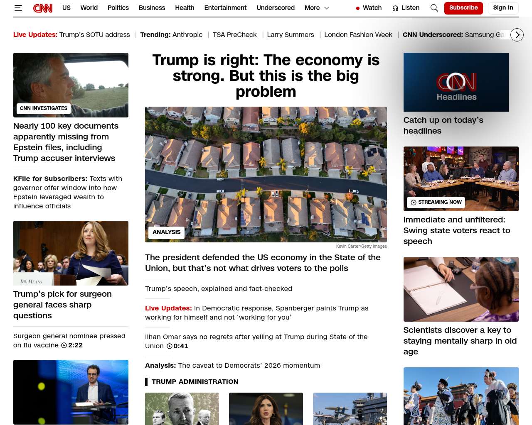Advance trending bar with right arrow

point(517,35)
